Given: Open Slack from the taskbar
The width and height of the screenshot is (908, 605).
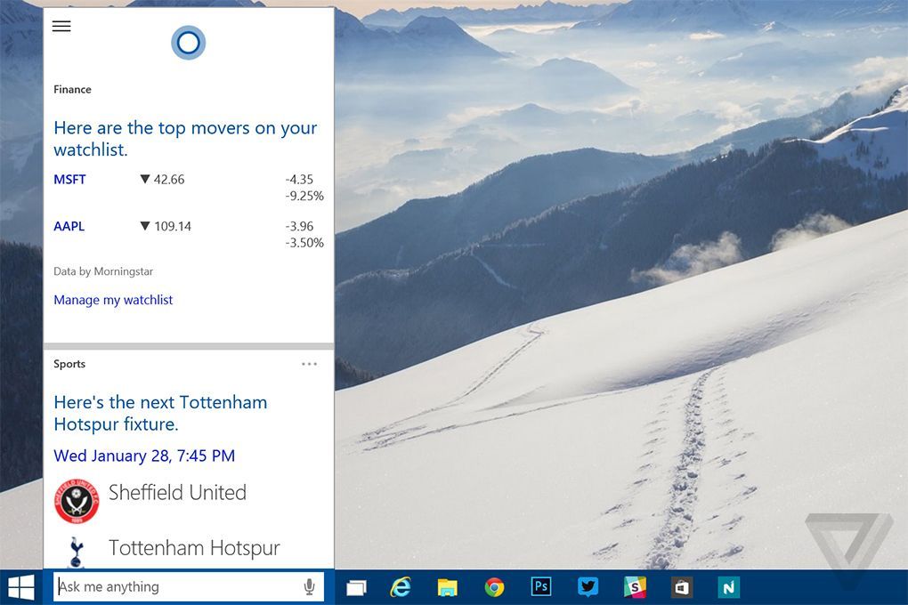Looking at the screenshot, I should (635, 587).
